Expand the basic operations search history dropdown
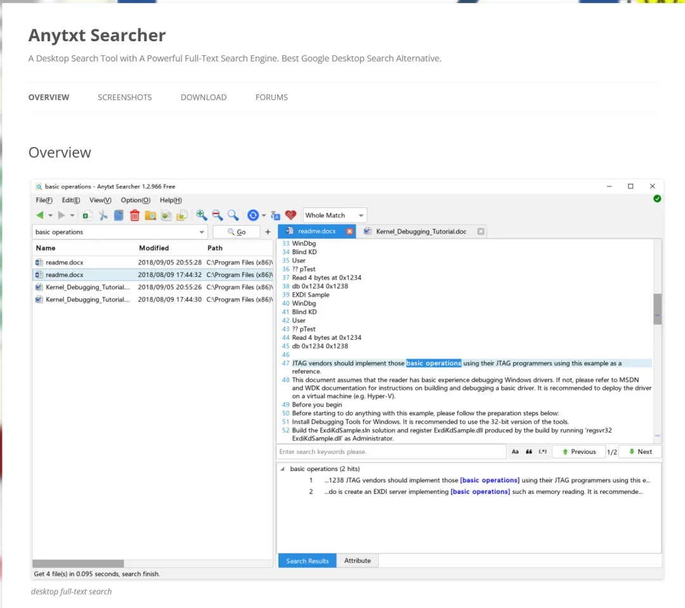The height and width of the screenshot is (608, 685). (202, 232)
